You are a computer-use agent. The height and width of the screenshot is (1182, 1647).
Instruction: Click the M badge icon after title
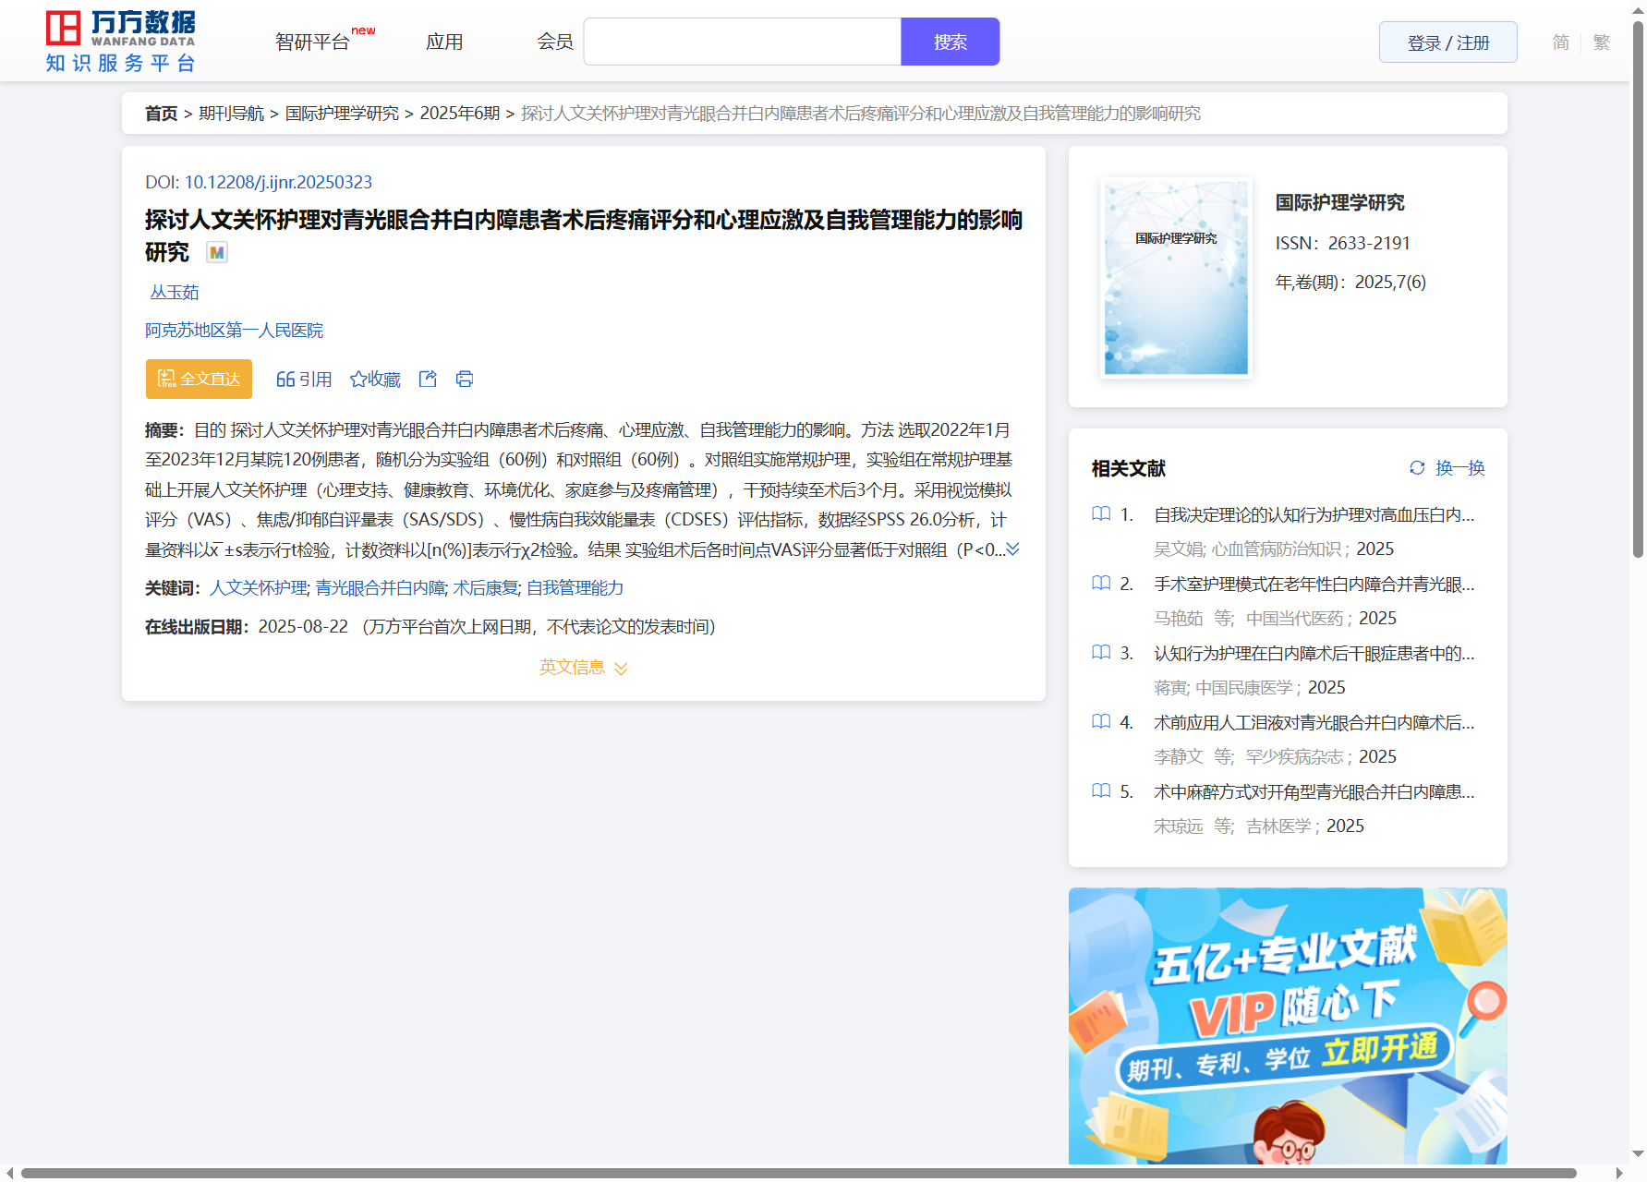pos(217,252)
